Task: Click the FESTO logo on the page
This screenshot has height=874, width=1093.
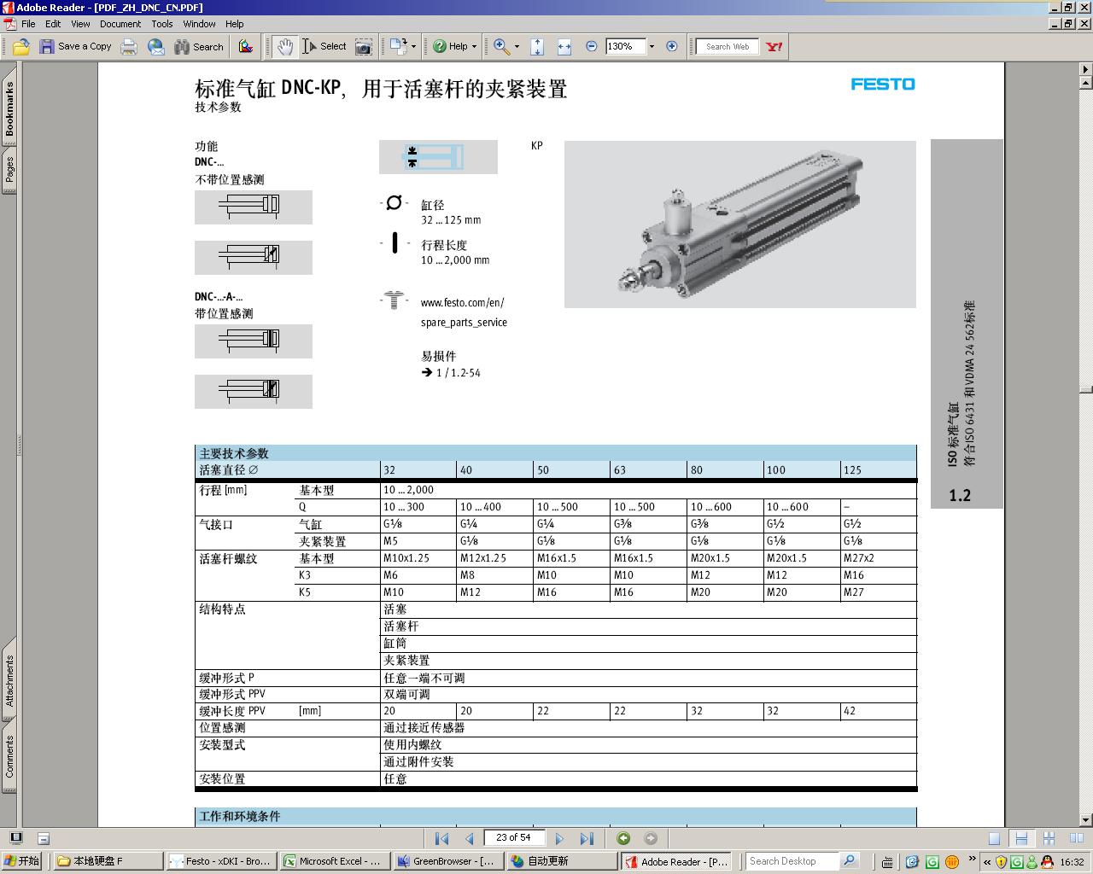Action: (883, 84)
